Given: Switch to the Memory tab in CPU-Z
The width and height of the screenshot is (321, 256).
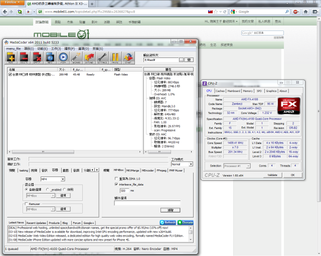Looking at the screenshot, I should click(248, 91).
